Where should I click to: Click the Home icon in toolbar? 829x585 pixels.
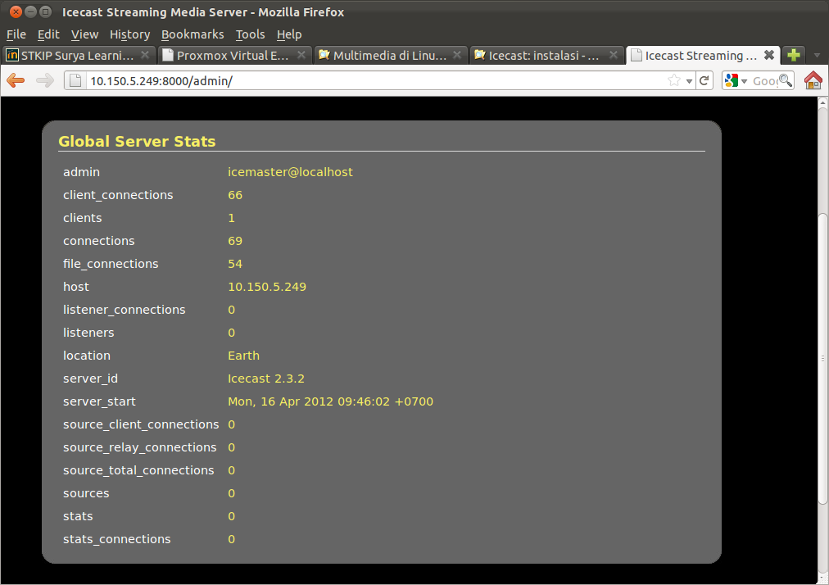coord(813,80)
